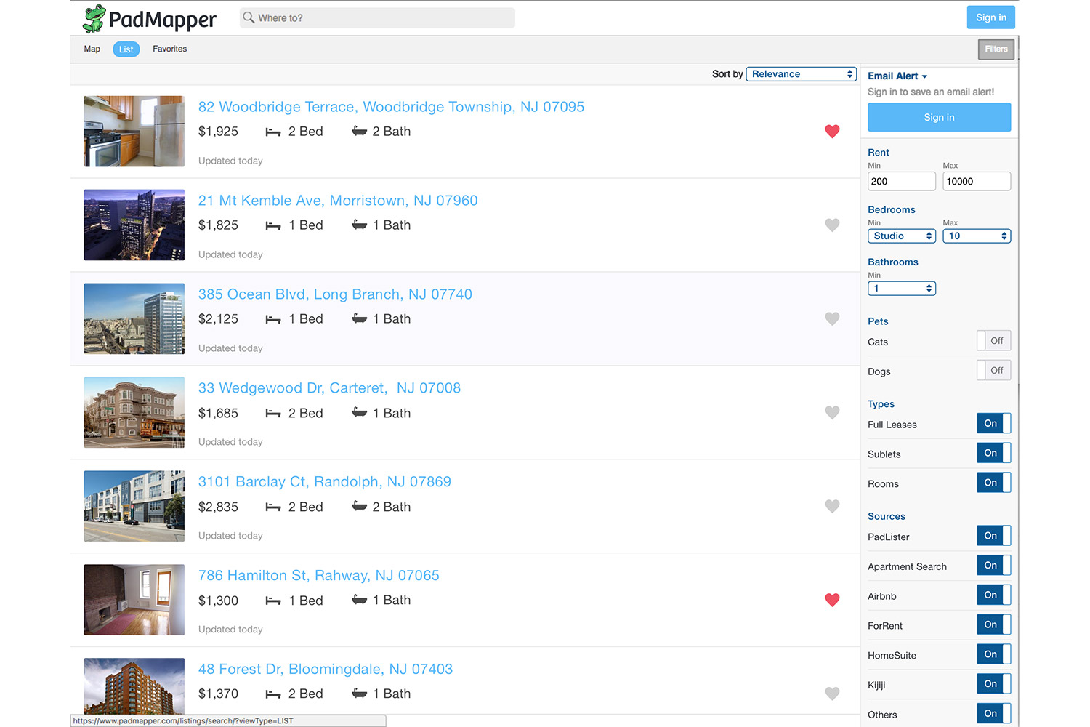Turn off the Sublets type filter
The height and width of the screenshot is (727, 1090).
(993, 452)
